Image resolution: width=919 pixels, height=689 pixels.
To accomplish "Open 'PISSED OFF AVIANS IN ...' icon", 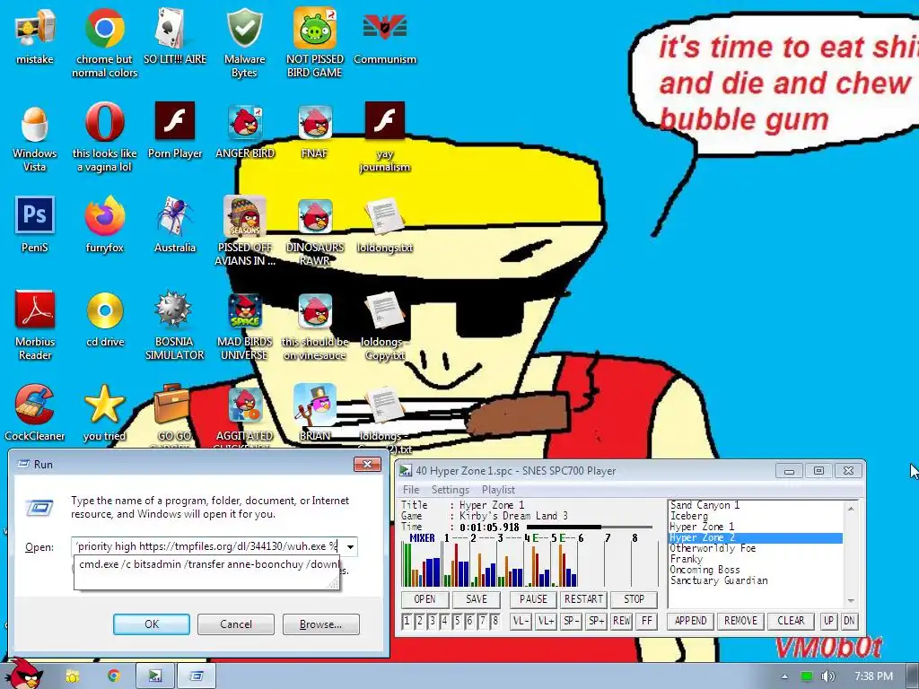I will pos(244,215).
